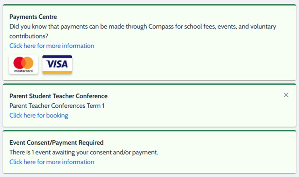Click the '1 event awaiting your consent' message
Image resolution: width=299 pixels, height=177 pixels.
[x=83, y=153]
